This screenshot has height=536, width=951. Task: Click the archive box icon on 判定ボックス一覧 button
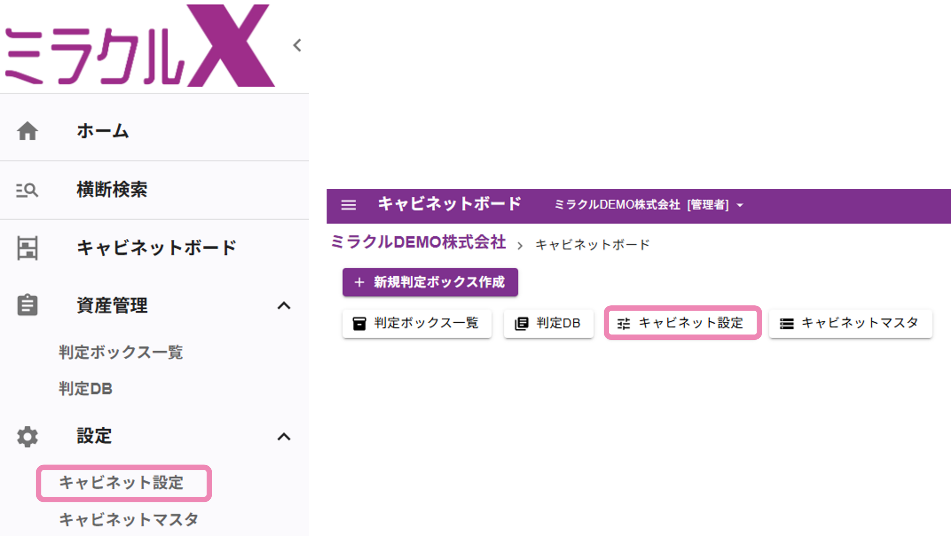[x=359, y=323]
